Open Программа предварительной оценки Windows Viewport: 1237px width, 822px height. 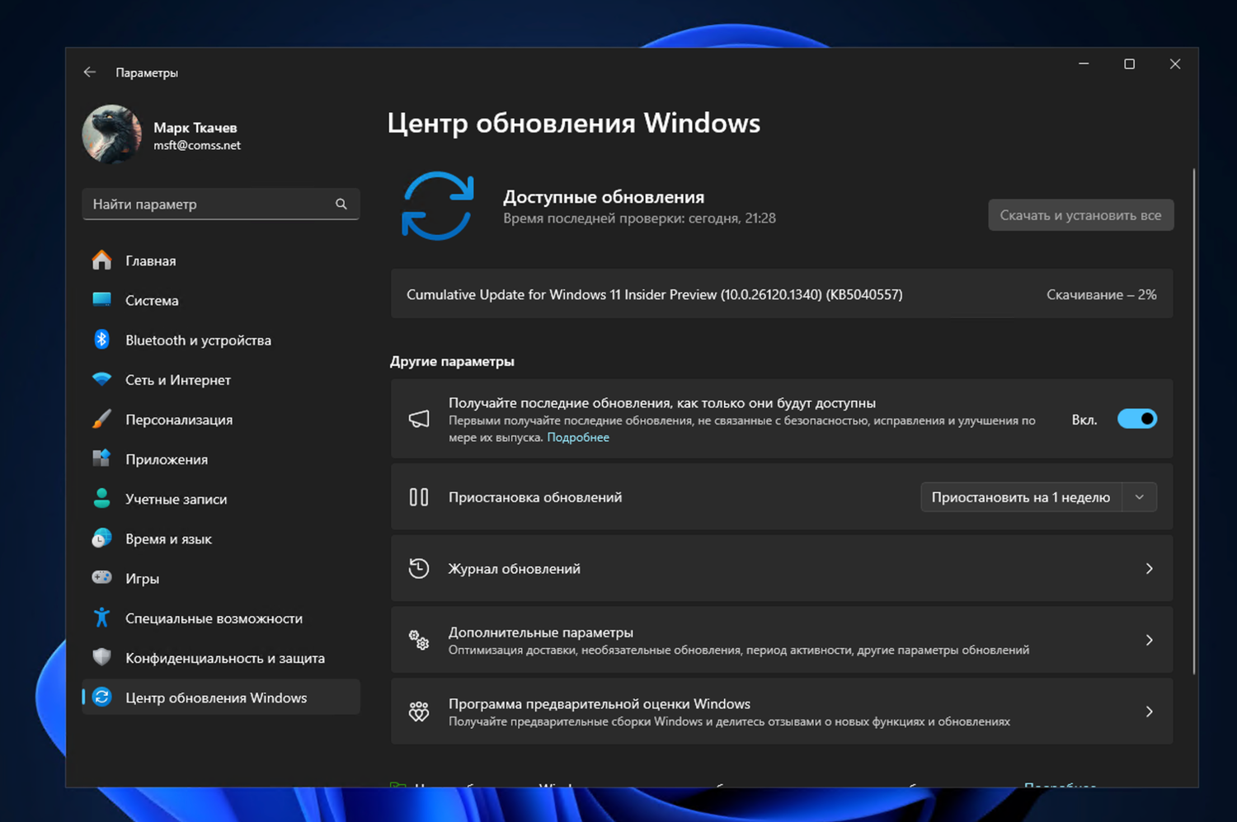click(782, 712)
